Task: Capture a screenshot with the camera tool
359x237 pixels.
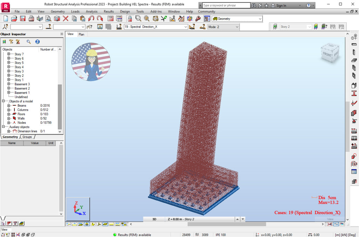Action: (57, 18)
